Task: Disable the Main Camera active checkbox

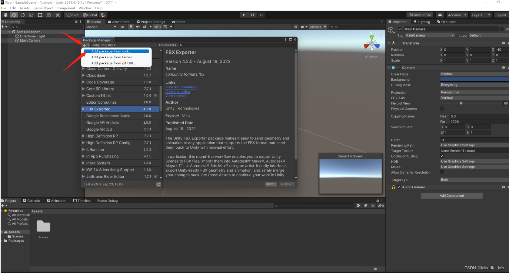Action: tap(400, 29)
